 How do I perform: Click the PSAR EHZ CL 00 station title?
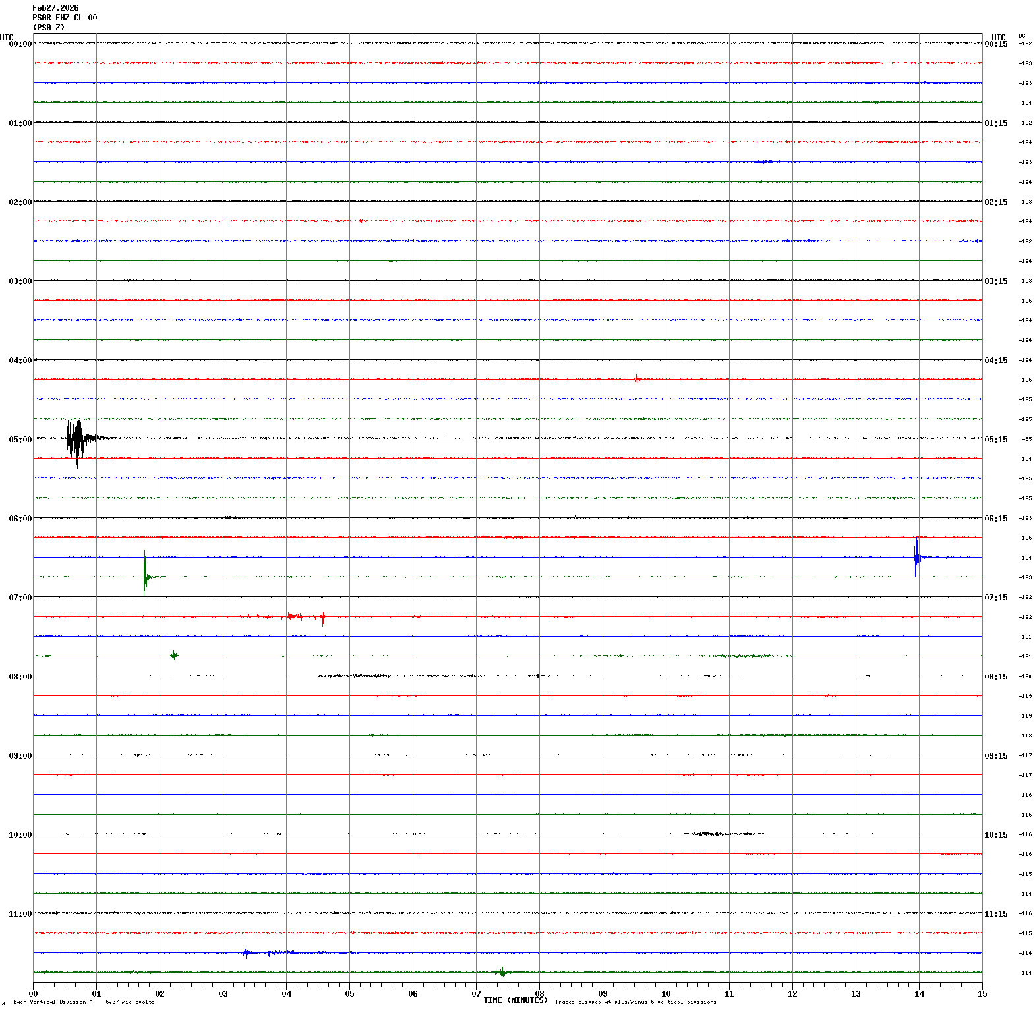click(x=65, y=18)
